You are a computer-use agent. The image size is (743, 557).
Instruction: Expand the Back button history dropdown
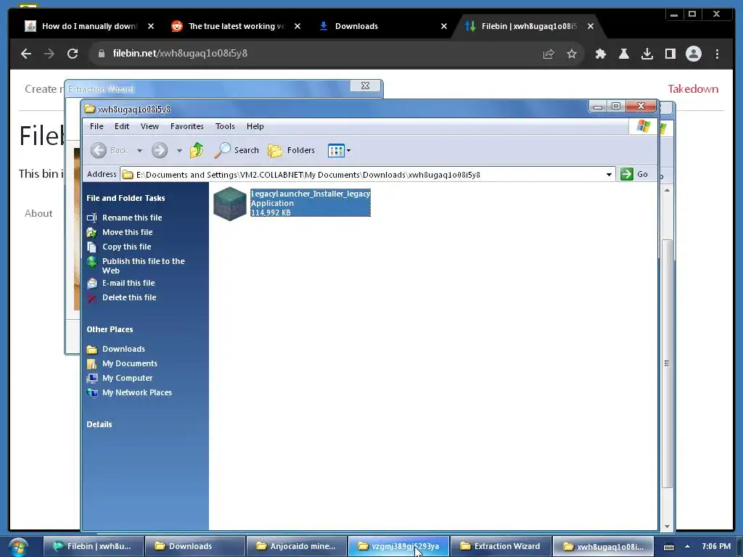pos(139,151)
